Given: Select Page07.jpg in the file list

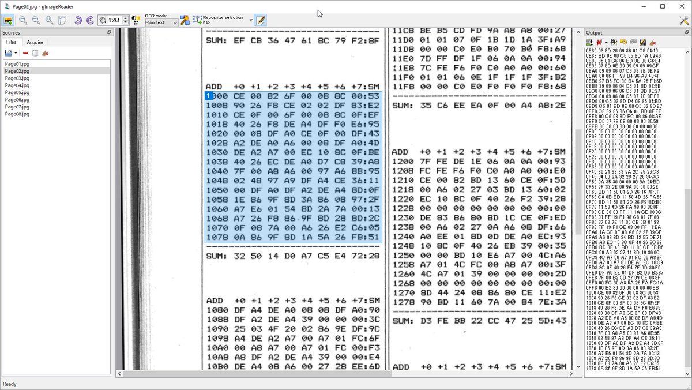Looking at the screenshot, I should click(x=56, y=107).
